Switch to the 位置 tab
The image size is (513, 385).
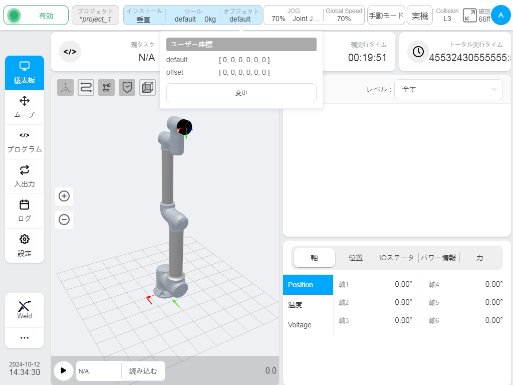356,258
